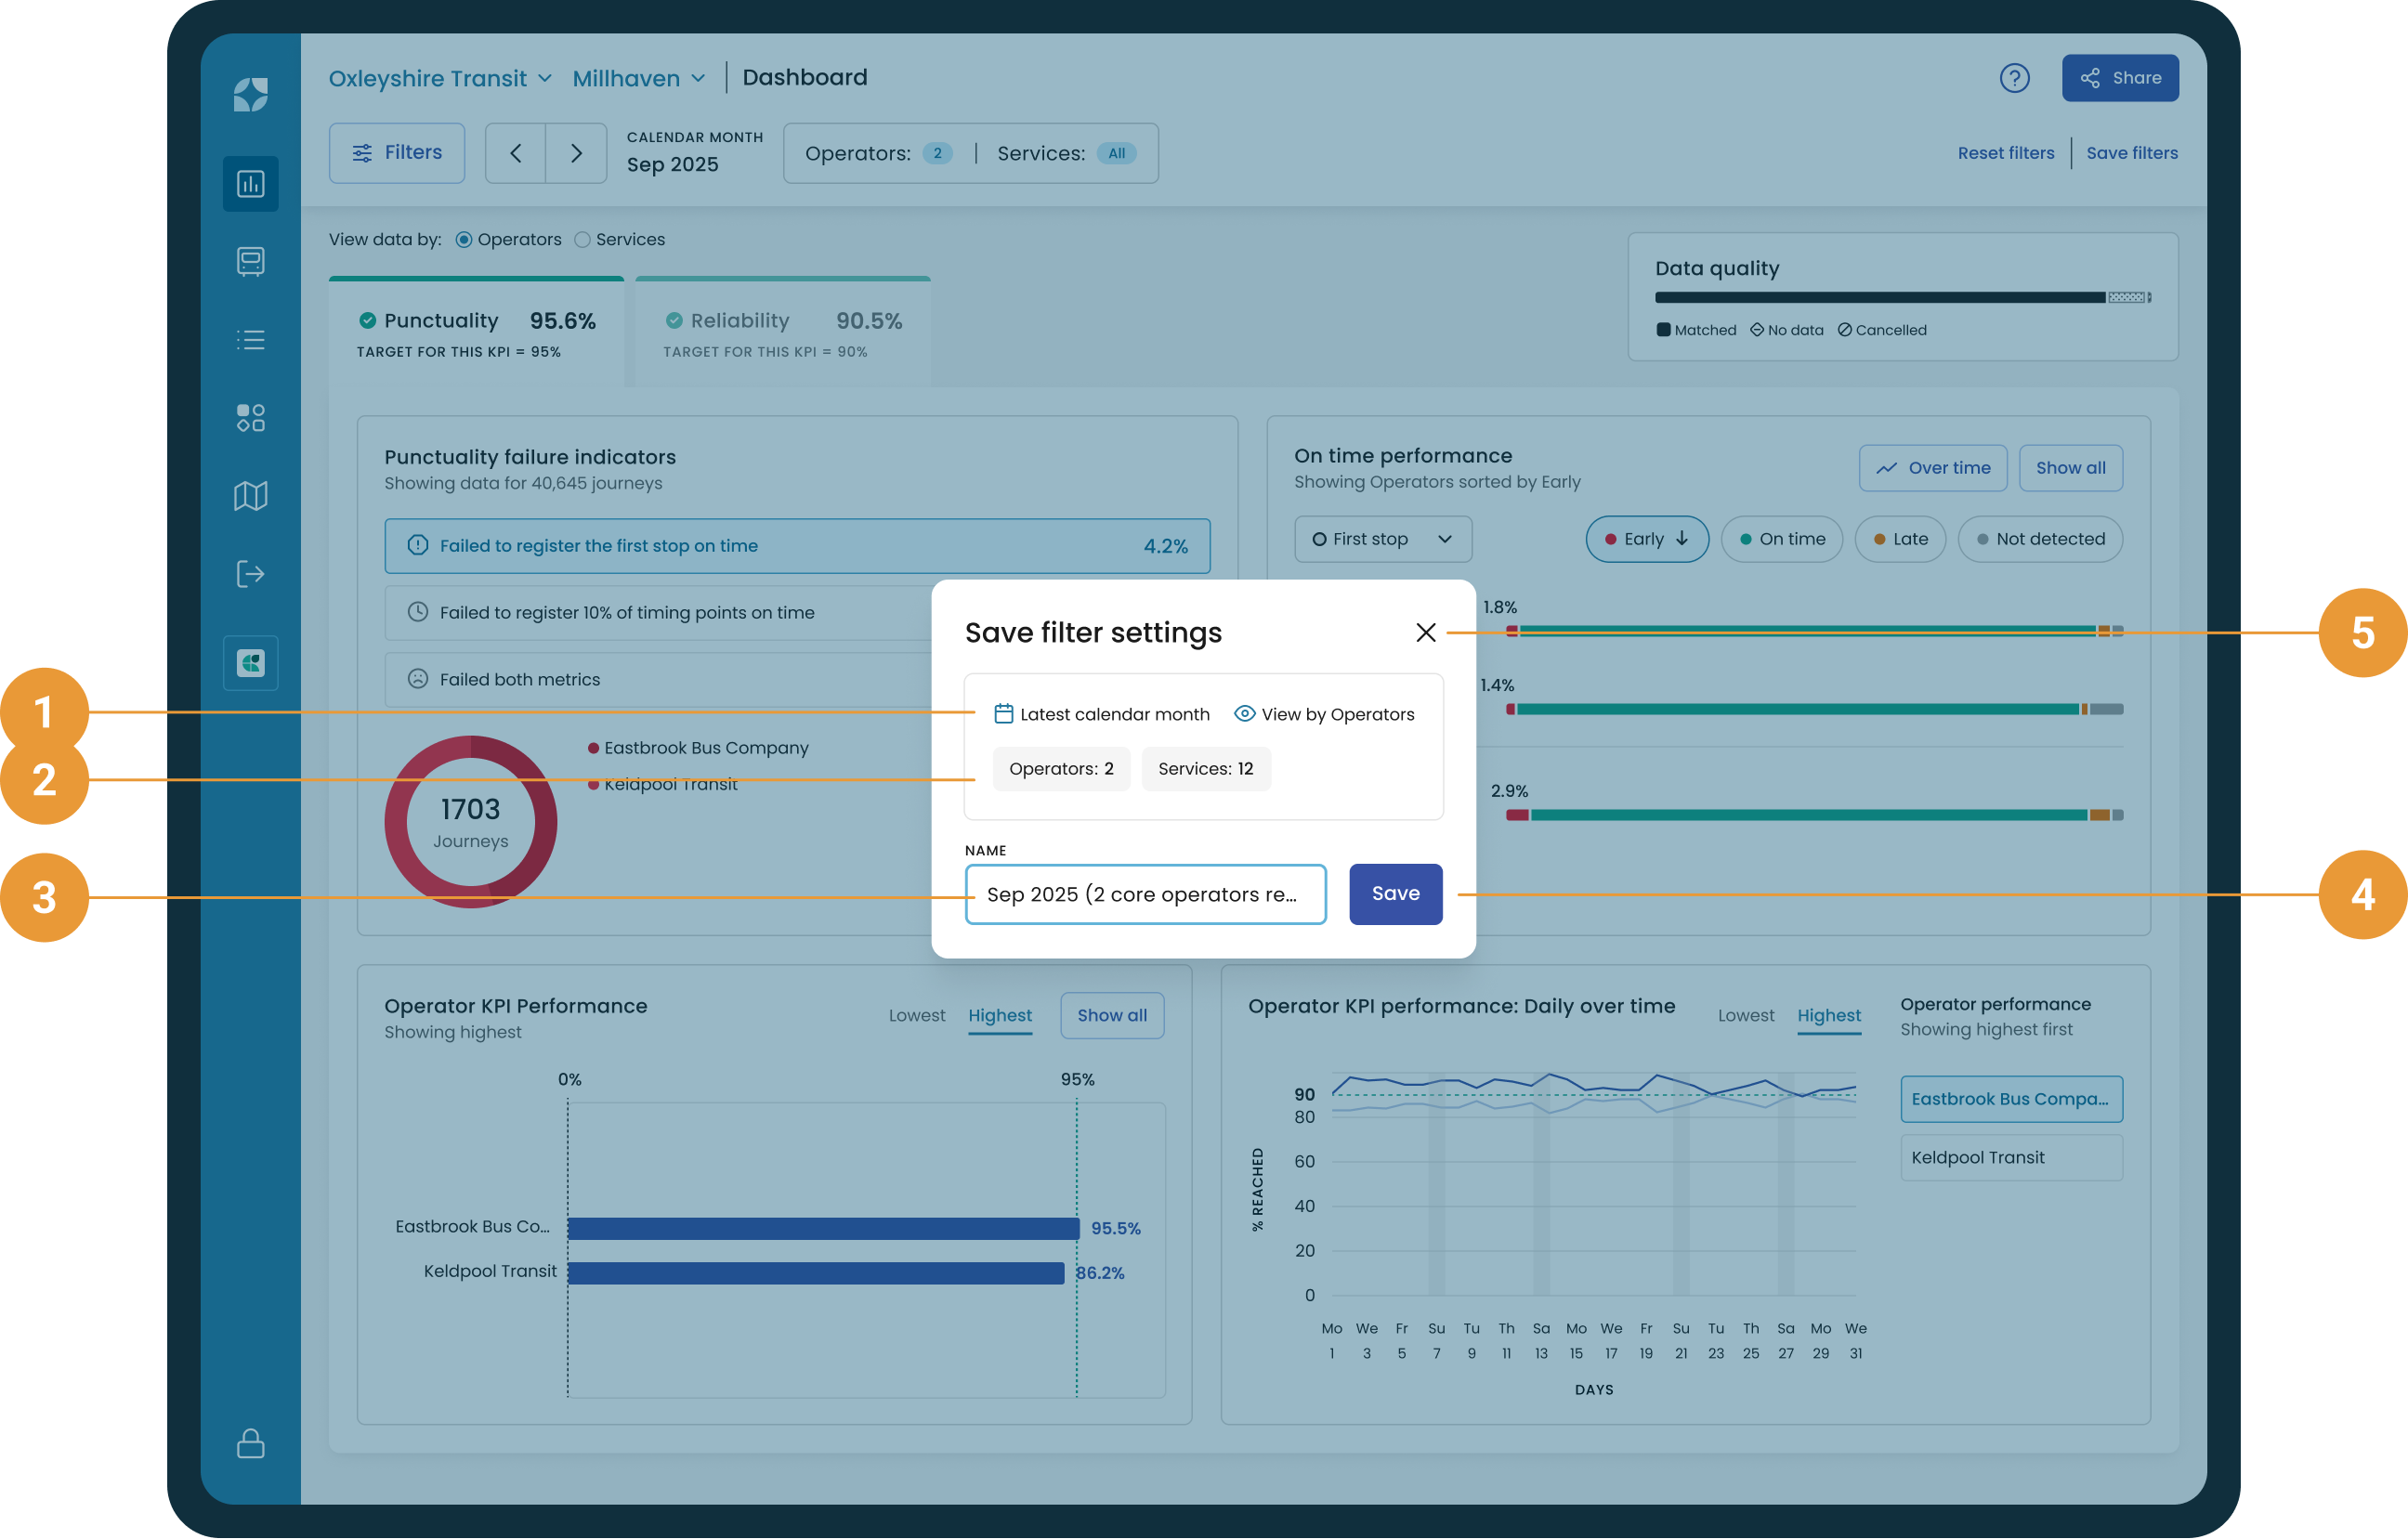Open the bus icon in sidebar
Viewport: 2408px width, 1539px height.
(250, 261)
